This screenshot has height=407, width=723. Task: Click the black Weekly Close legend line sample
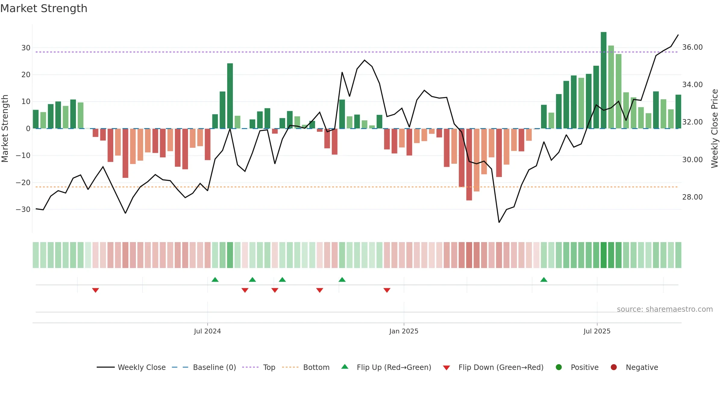pyautogui.click(x=105, y=367)
